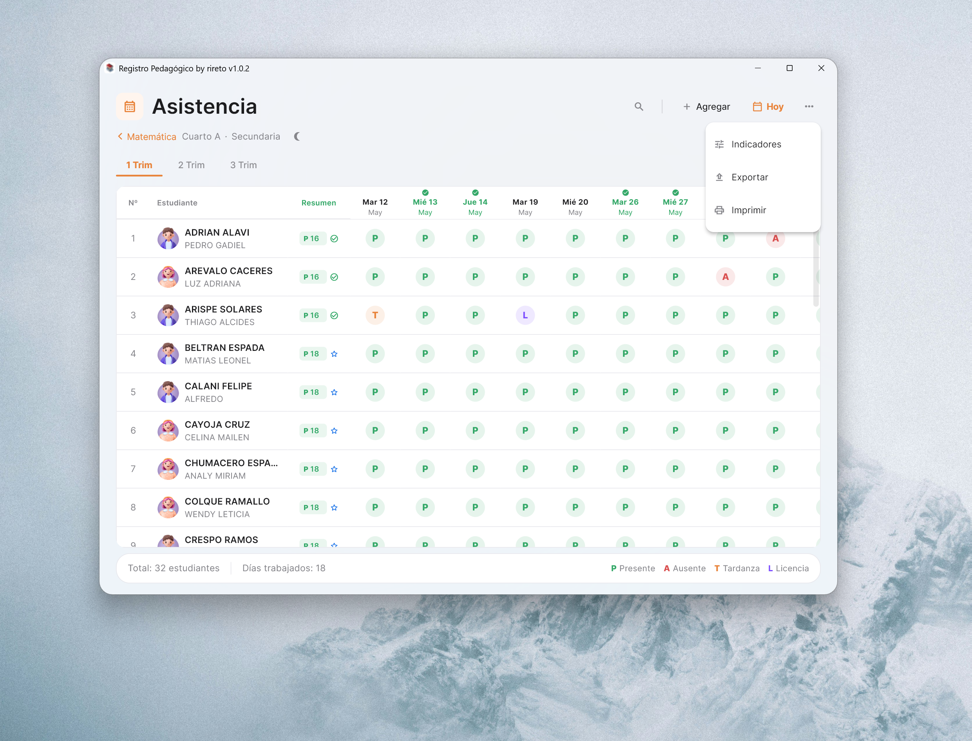Select CHUMACERO ESPA... student name
Viewport: 972px width, 741px height.
(231, 463)
